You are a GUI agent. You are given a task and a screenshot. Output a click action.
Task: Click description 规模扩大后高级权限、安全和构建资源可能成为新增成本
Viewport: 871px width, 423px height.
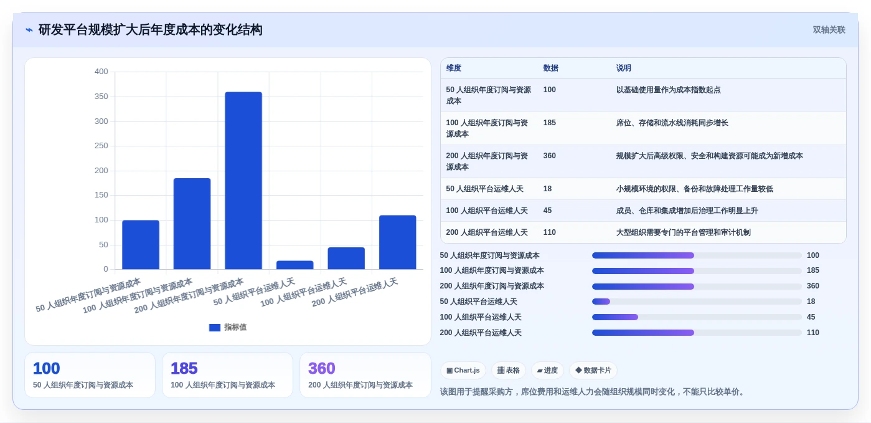(x=710, y=156)
